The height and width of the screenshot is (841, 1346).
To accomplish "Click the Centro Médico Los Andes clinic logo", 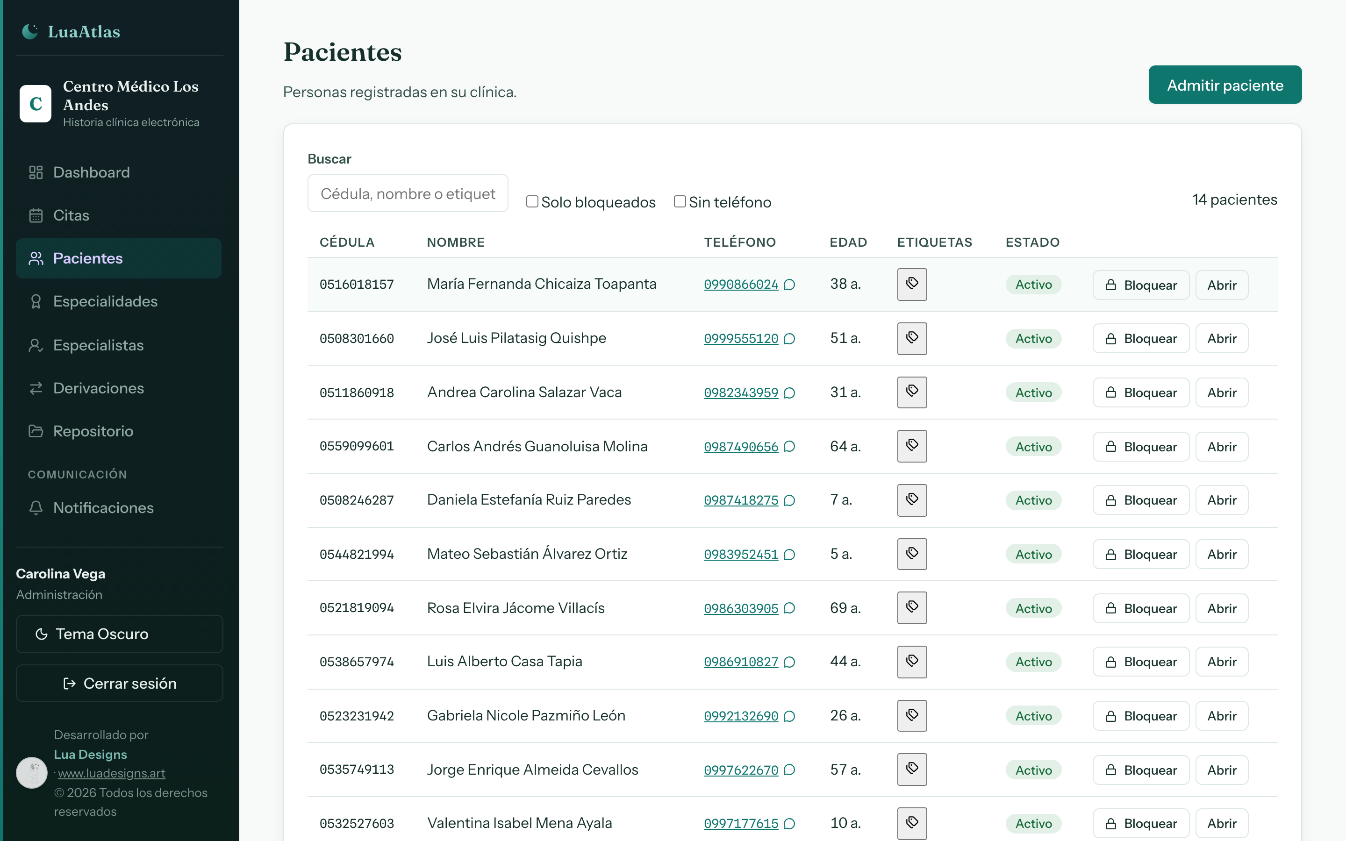I will click(x=36, y=103).
